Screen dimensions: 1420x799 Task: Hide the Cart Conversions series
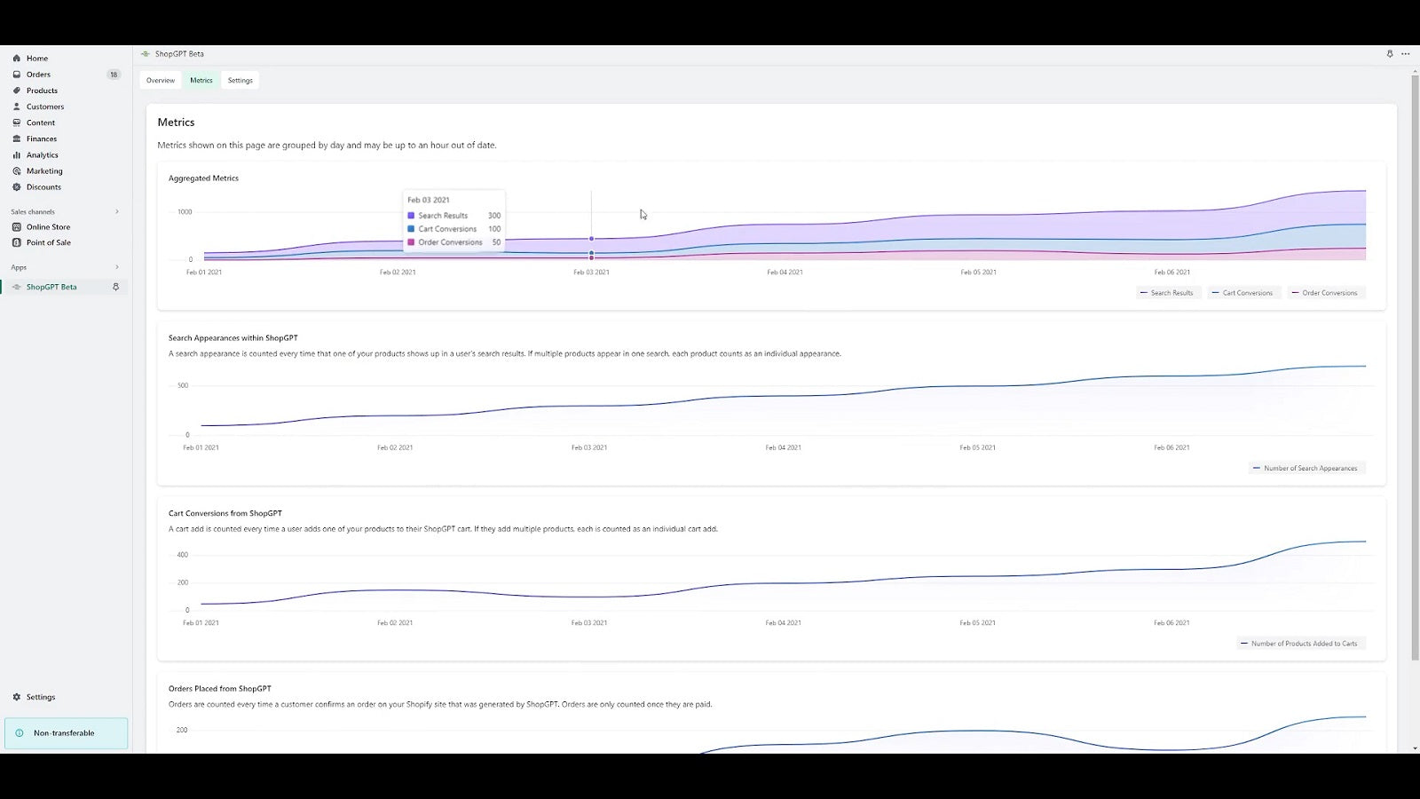(1243, 292)
